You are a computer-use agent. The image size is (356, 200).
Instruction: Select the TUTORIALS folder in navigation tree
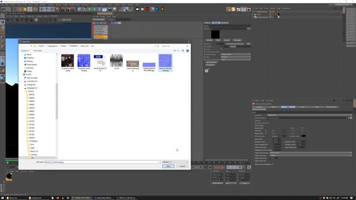click(33, 141)
